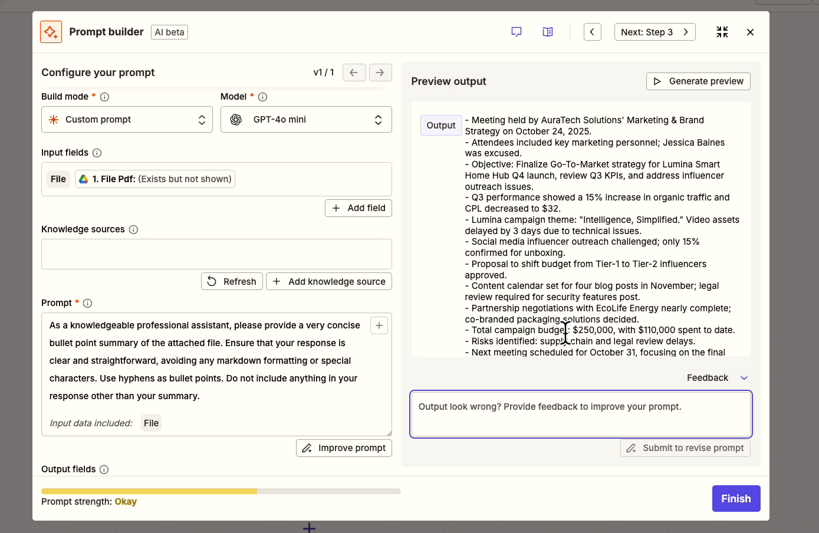Click the File tag next to Input data included

pos(152,423)
